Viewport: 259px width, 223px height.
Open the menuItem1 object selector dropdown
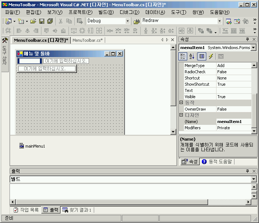point(254,48)
